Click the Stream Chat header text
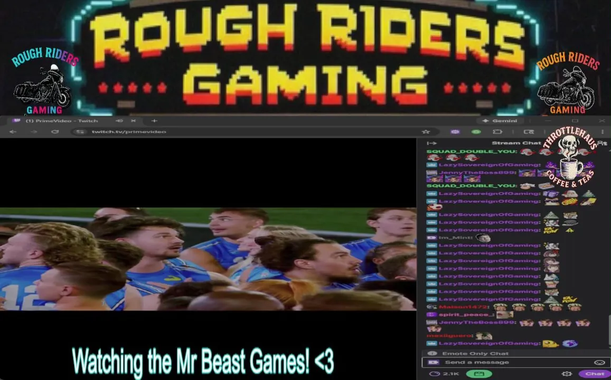This screenshot has width=611, height=380. point(516,143)
